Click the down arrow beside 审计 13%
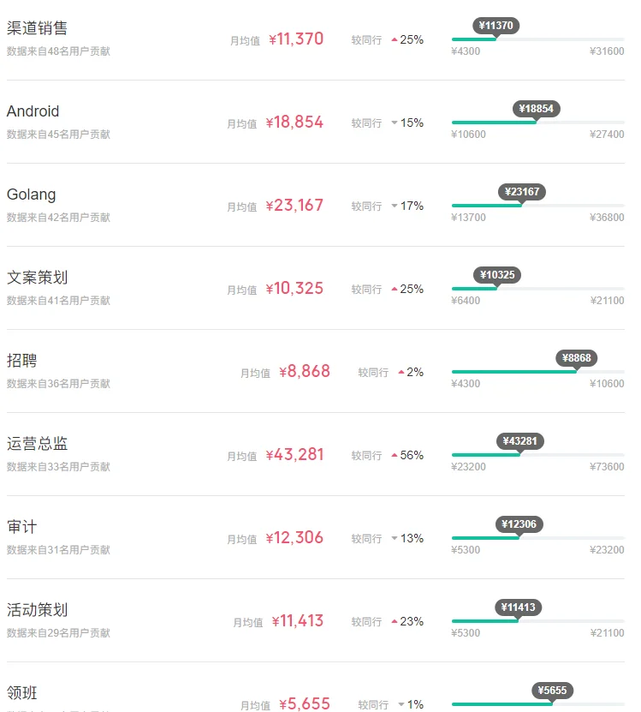Image resolution: width=641 pixels, height=712 pixels. coord(395,538)
